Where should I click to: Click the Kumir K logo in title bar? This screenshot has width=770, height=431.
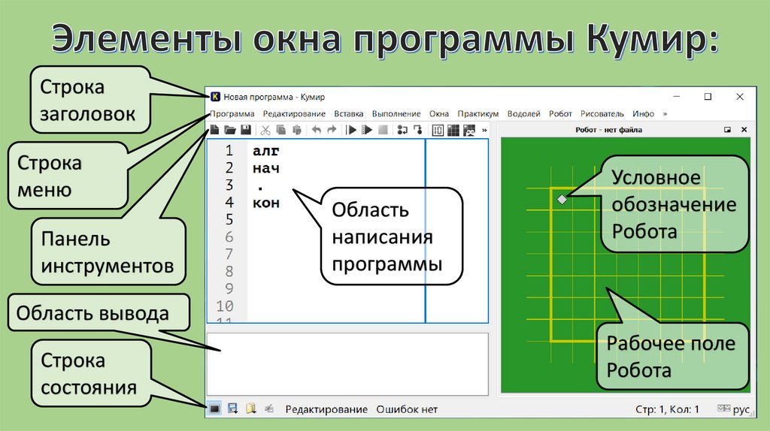click(x=215, y=97)
